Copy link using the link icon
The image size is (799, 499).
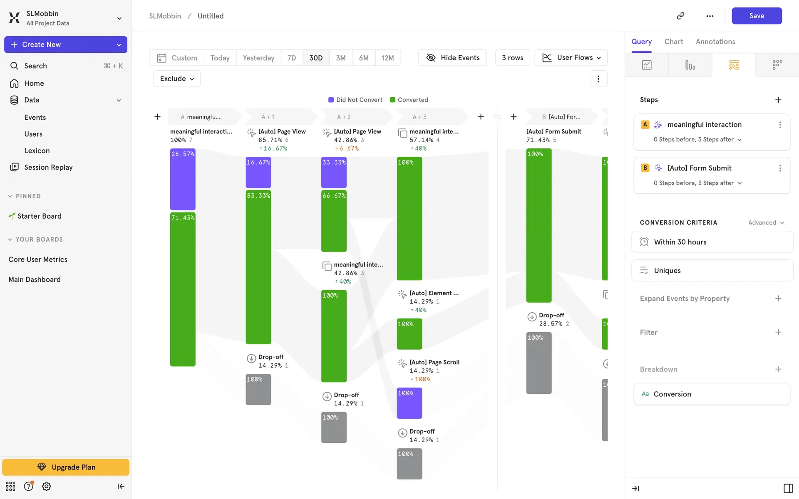(x=680, y=16)
